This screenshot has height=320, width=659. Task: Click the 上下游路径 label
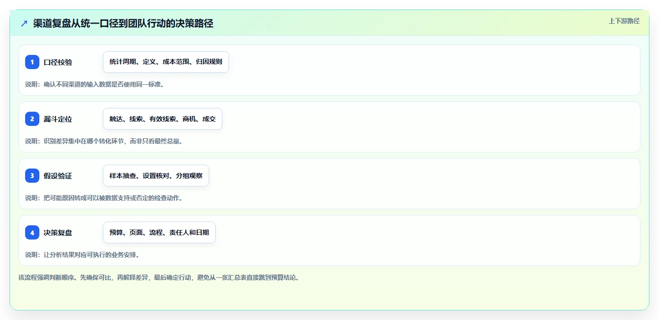(x=624, y=21)
